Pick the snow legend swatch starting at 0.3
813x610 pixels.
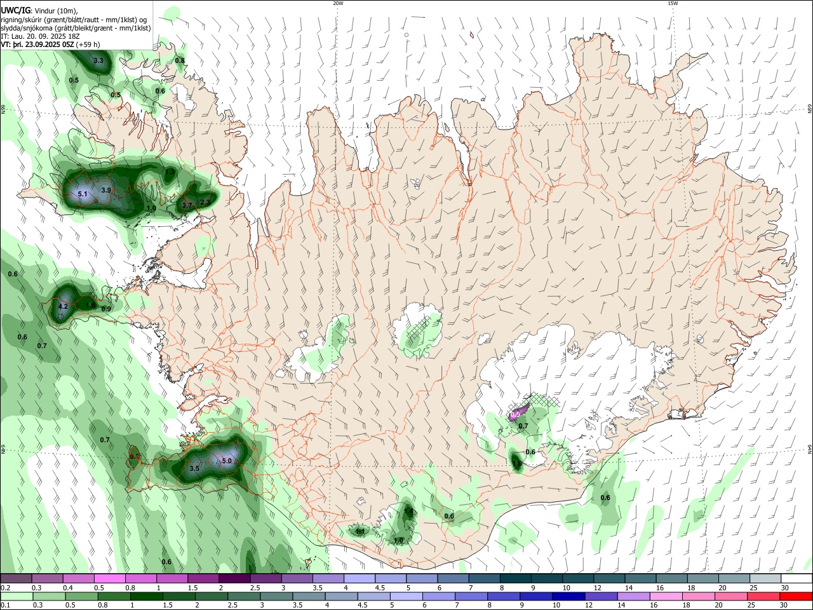pyautogui.click(x=47, y=578)
